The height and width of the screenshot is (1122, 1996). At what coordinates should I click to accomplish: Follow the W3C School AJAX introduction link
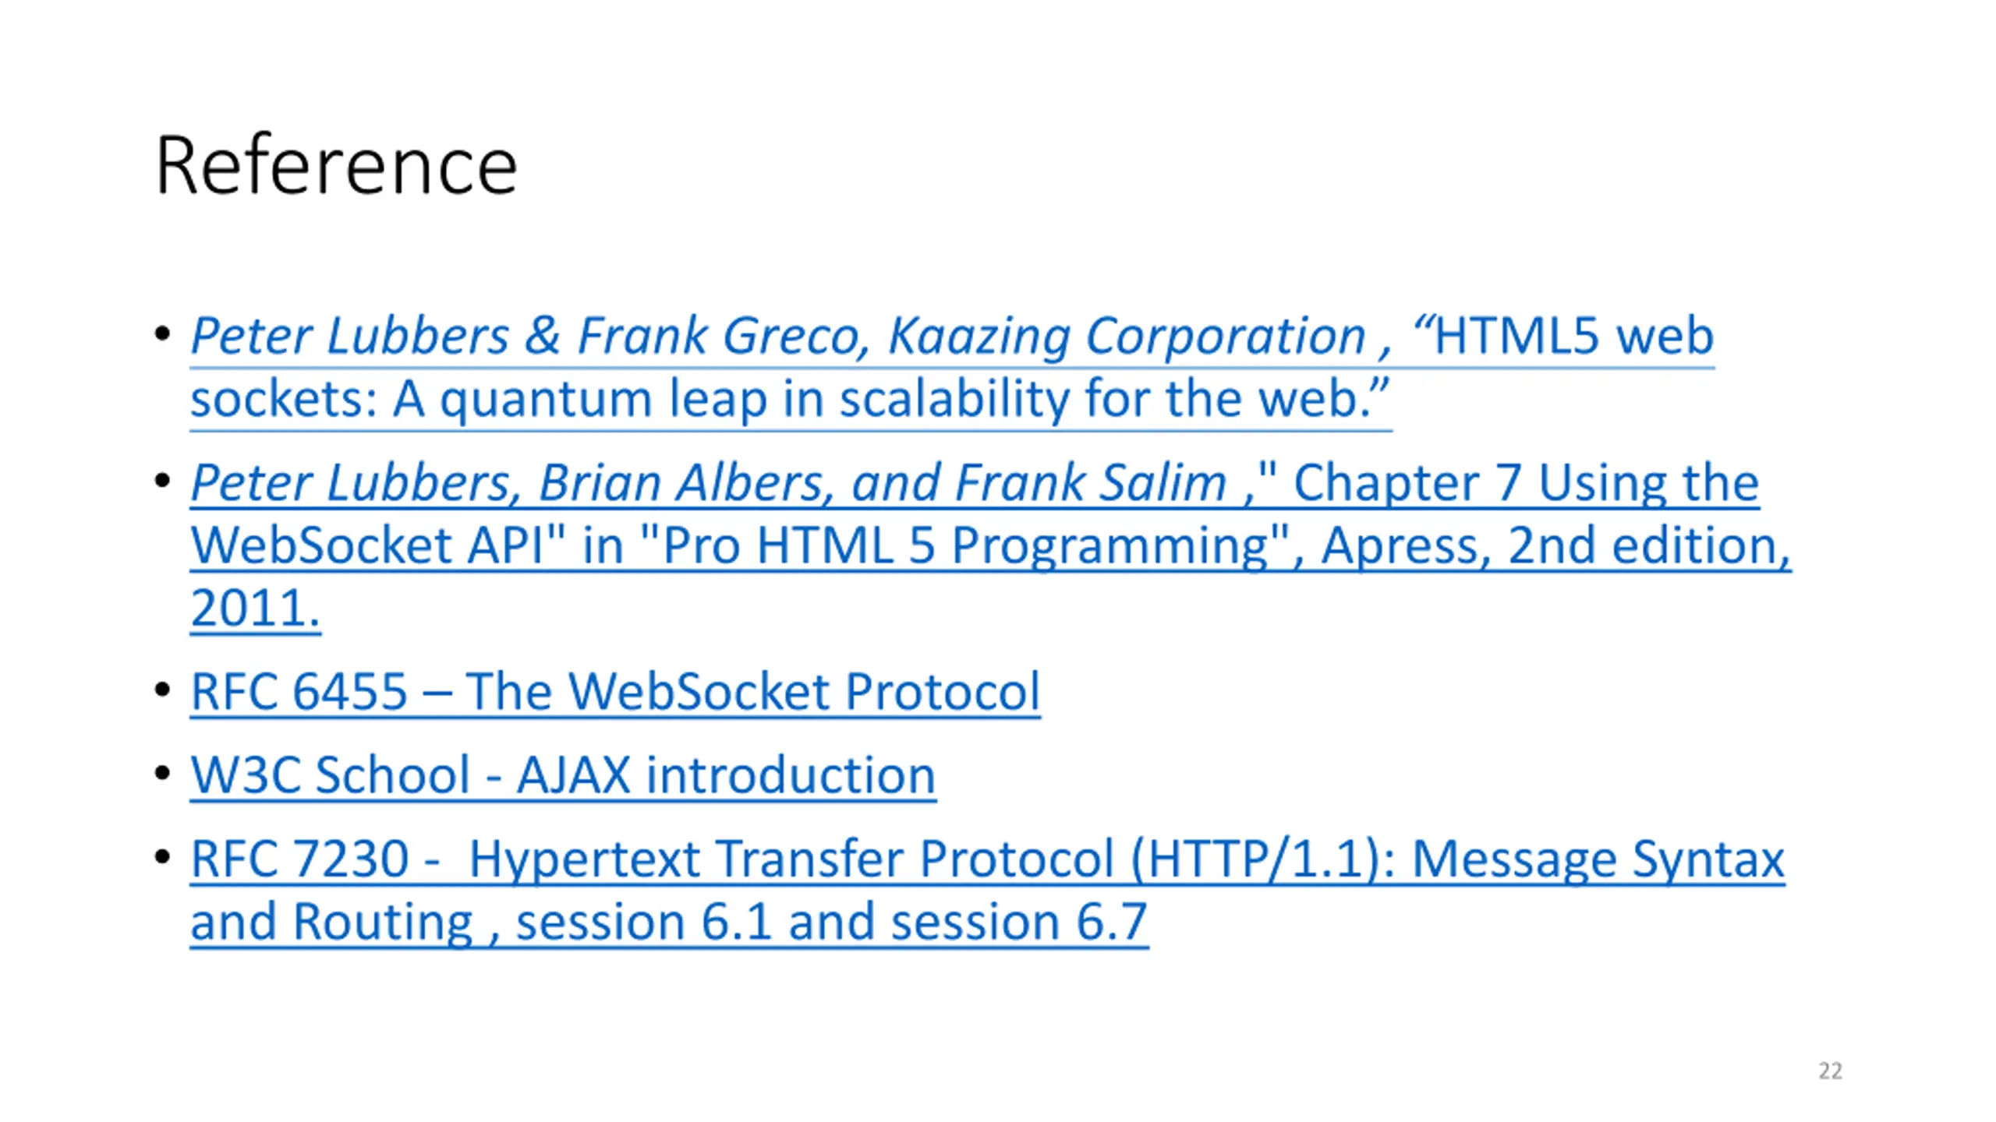(563, 775)
